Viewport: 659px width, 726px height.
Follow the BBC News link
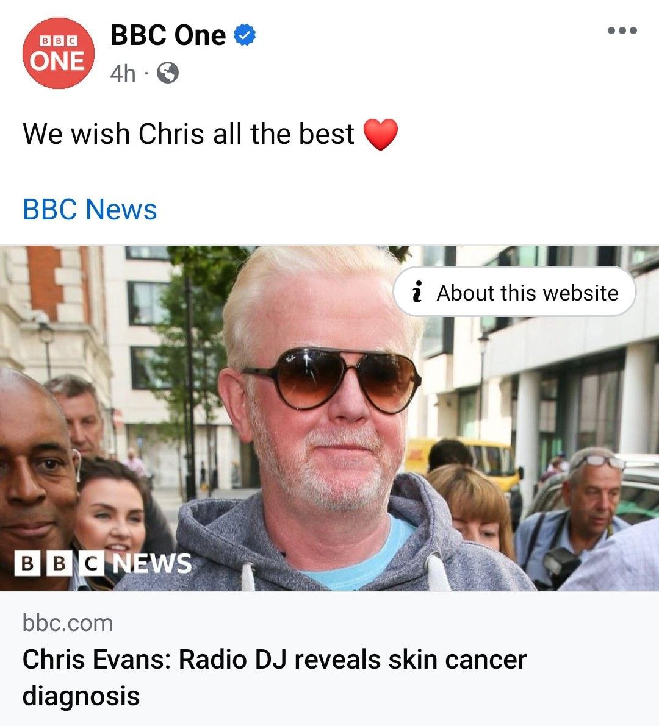click(90, 209)
